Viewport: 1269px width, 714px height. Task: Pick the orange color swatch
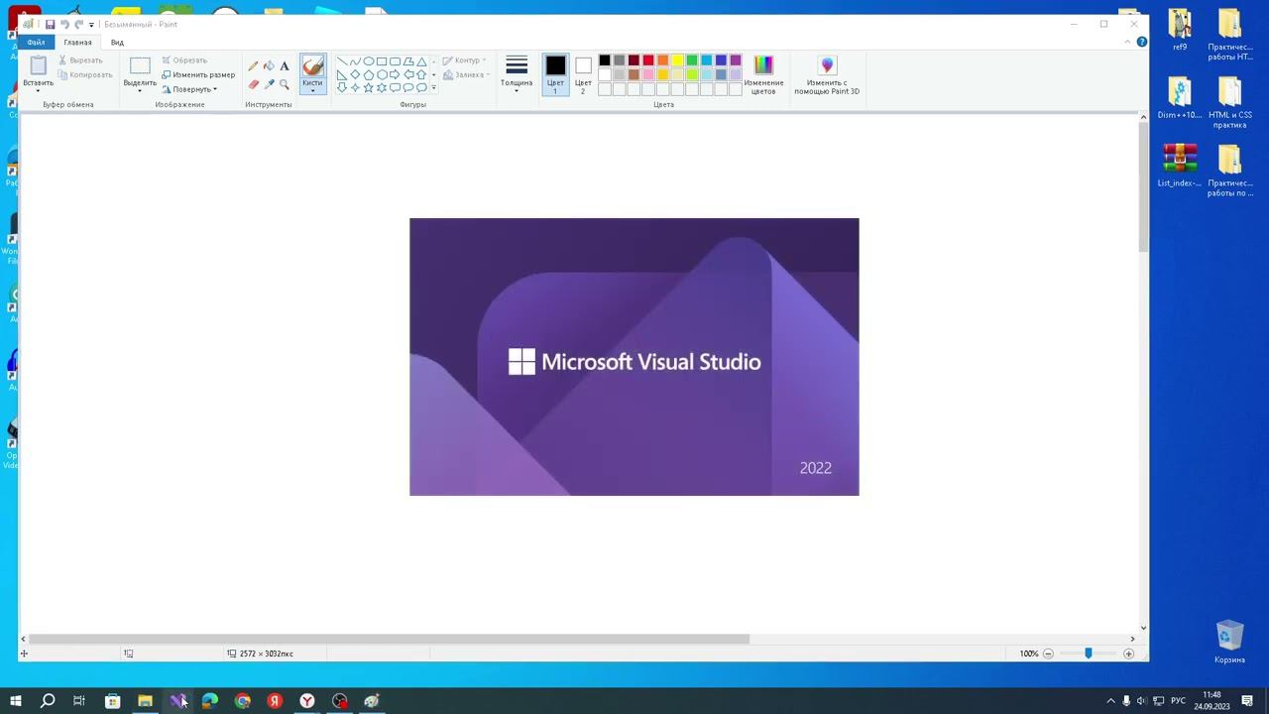point(662,60)
